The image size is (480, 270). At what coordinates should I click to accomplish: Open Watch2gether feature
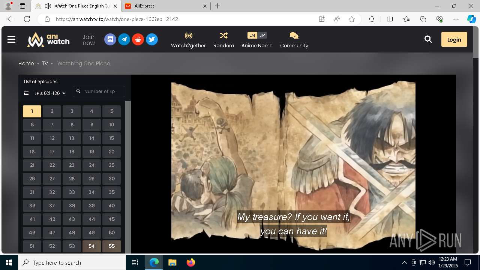point(188,40)
